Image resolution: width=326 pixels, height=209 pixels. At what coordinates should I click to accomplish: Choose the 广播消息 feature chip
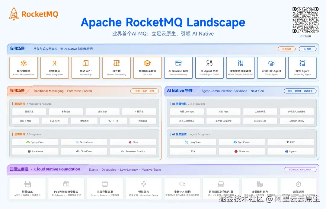pos(139,112)
